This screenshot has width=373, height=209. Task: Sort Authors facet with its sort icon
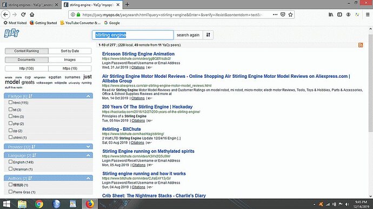(30, 178)
